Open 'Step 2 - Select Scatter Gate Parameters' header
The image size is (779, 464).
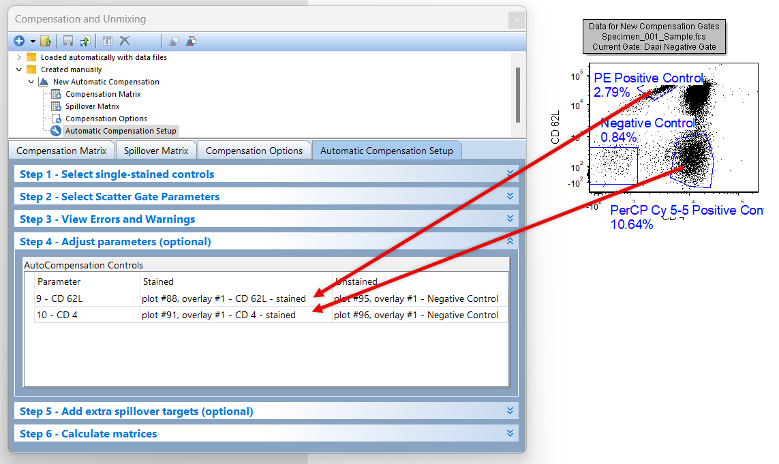(x=266, y=196)
